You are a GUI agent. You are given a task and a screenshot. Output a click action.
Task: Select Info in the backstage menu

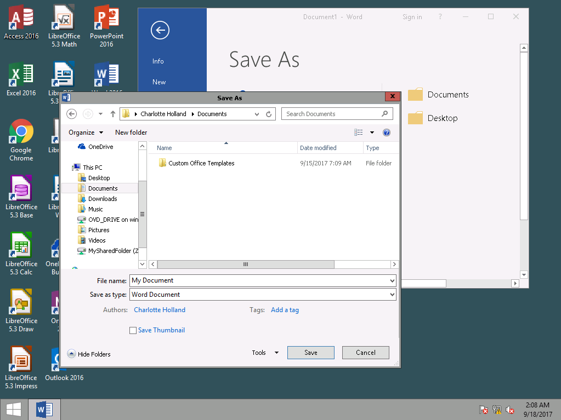point(157,61)
